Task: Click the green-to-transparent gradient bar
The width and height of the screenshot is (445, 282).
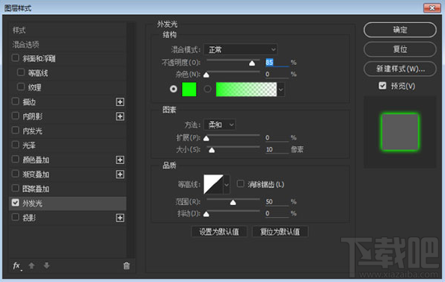Action: tap(246, 90)
